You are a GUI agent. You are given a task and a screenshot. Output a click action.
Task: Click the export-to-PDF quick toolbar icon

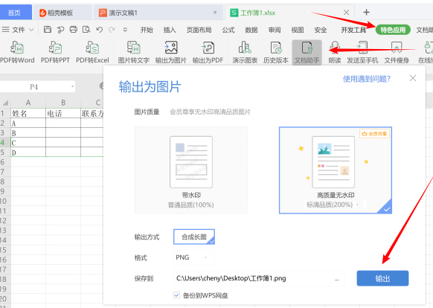click(x=60, y=29)
